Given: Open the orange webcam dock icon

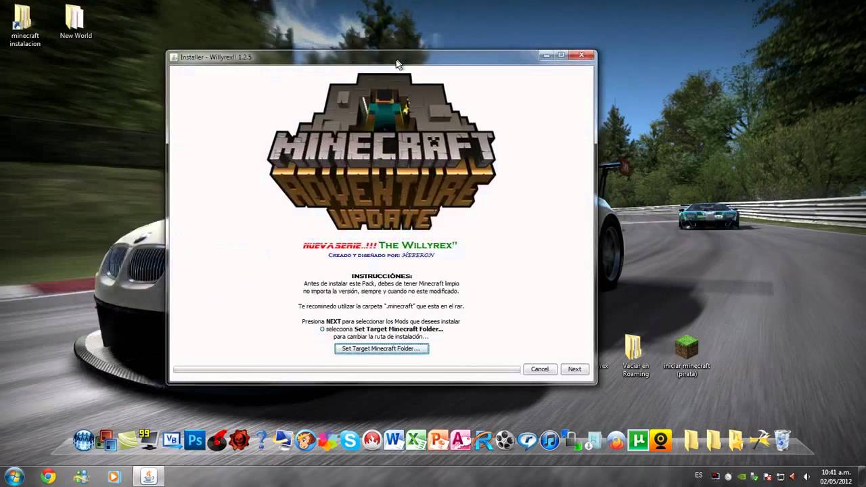Looking at the screenshot, I should coord(660,441).
